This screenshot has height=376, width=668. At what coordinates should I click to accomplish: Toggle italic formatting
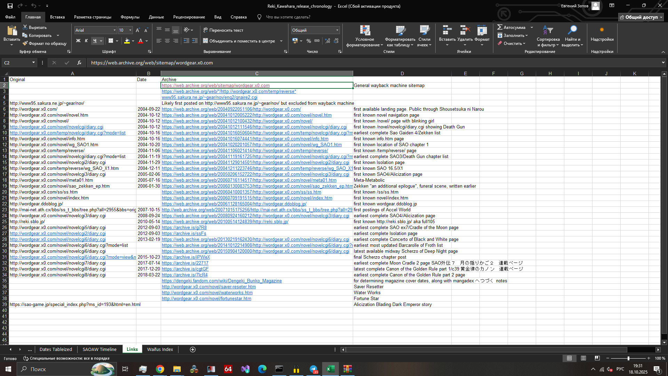86,41
